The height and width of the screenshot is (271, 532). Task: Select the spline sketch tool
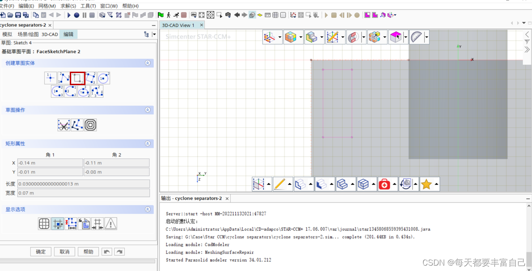pyautogui.click(x=97, y=91)
